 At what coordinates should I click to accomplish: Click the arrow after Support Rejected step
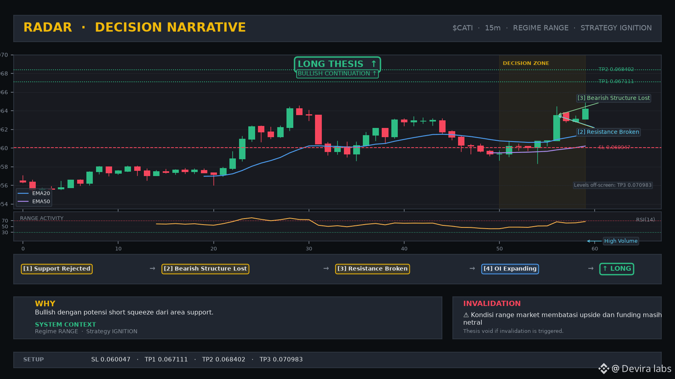pyautogui.click(x=152, y=268)
